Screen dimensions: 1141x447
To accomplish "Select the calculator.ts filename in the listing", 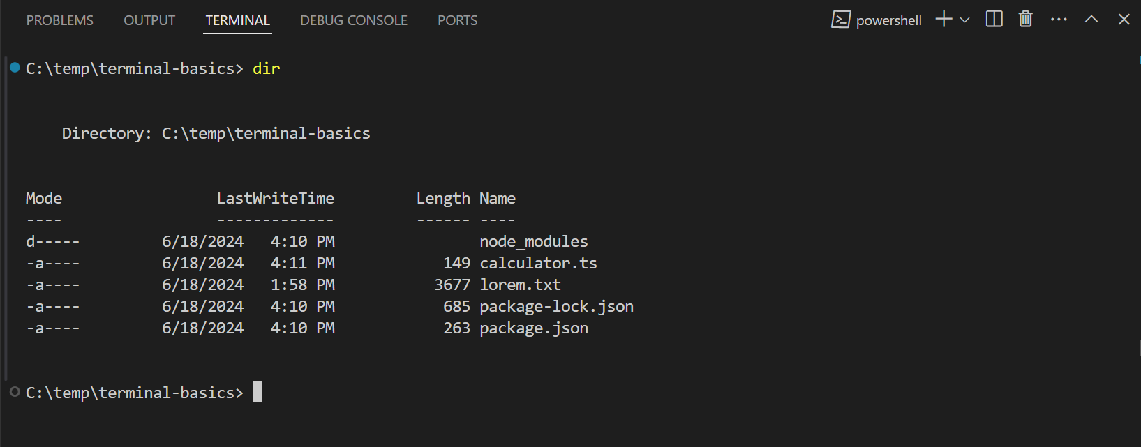I will pos(537,263).
